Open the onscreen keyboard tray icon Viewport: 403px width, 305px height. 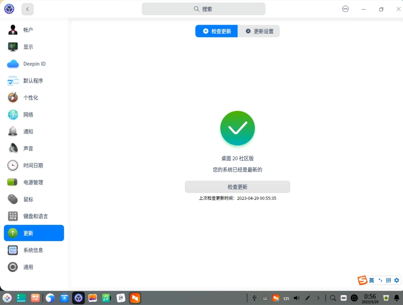point(343,298)
